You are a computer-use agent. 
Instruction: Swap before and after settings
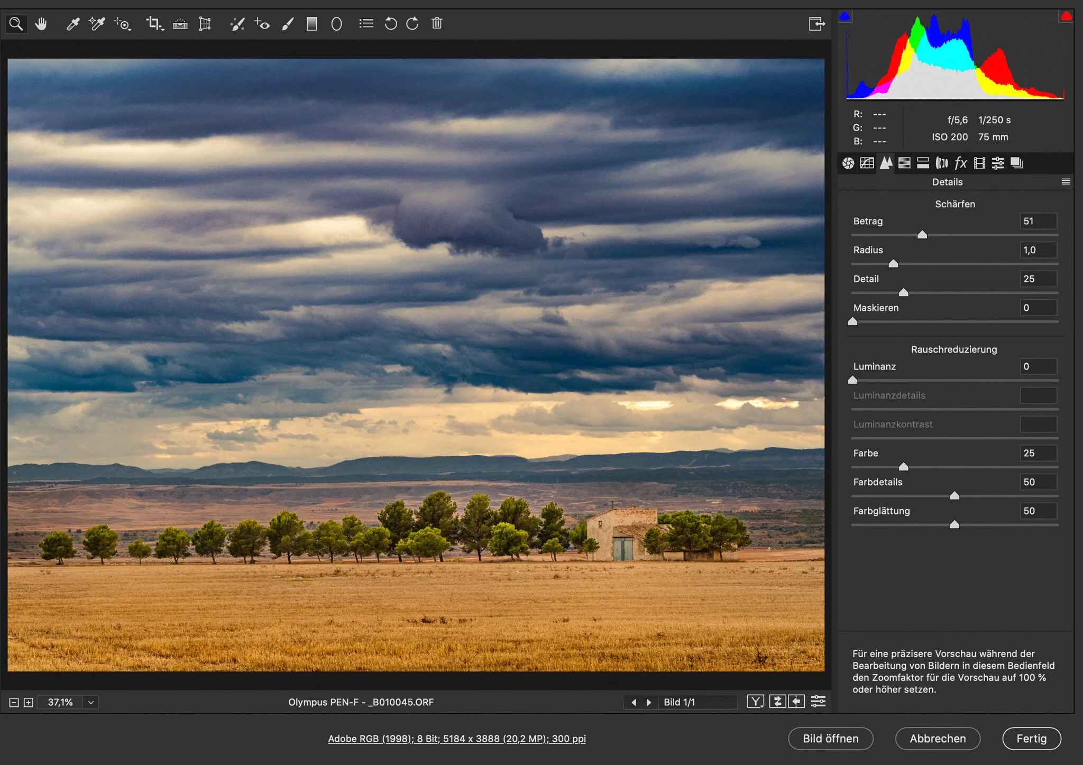tap(777, 702)
